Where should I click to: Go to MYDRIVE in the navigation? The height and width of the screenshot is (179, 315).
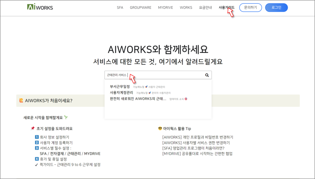coord(166,8)
